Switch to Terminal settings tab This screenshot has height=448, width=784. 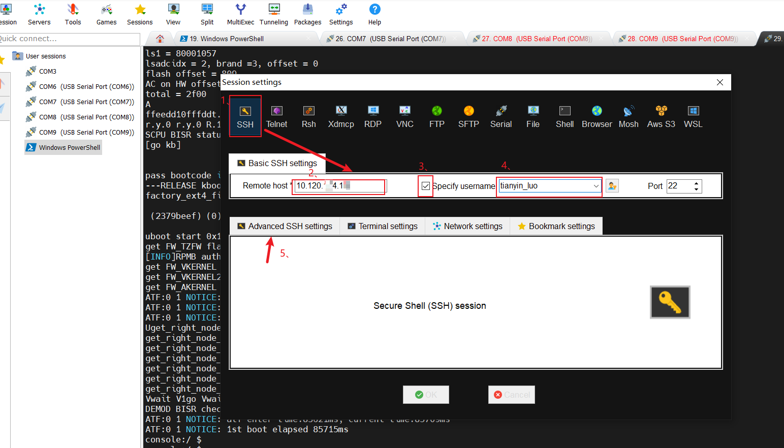click(x=382, y=226)
